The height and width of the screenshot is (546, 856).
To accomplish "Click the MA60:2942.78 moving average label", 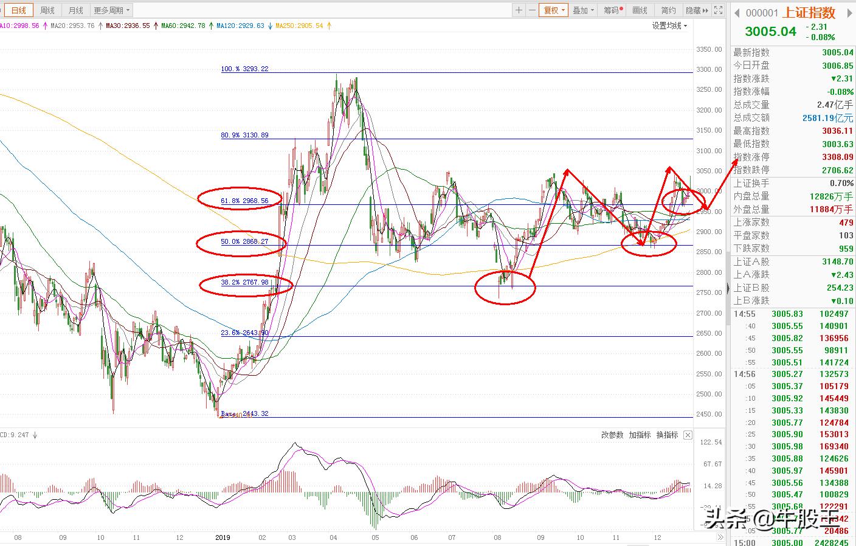I will coord(183,26).
